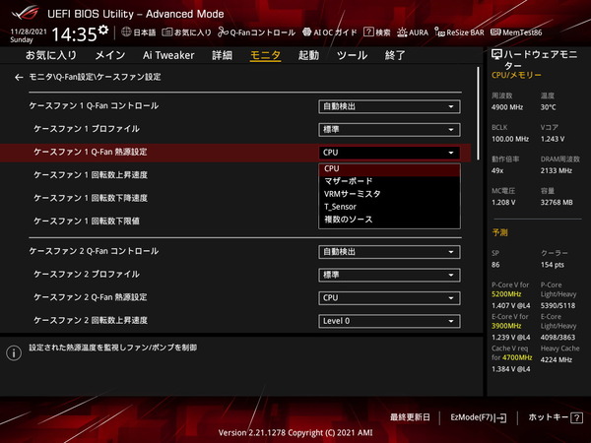
Task: Open the 詳細 tab
Action: tap(222, 55)
